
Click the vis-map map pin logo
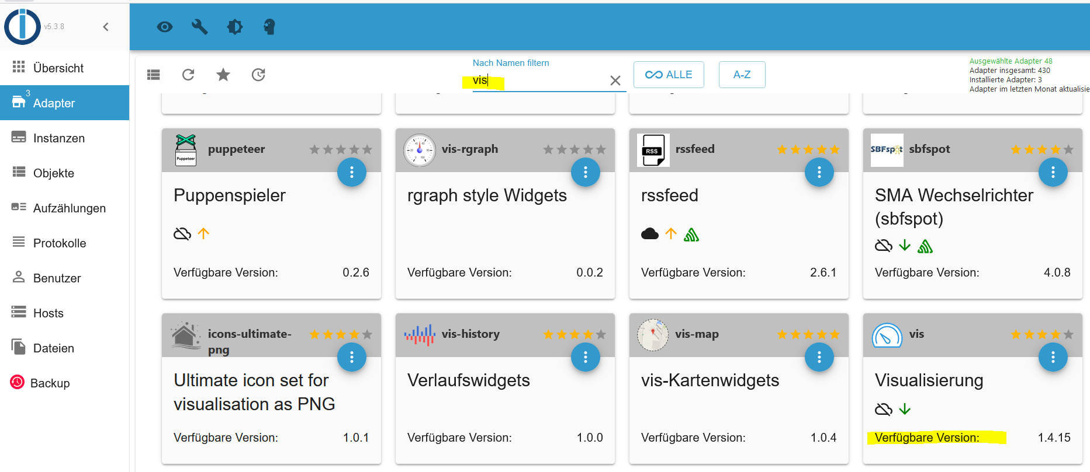coord(653,335)
